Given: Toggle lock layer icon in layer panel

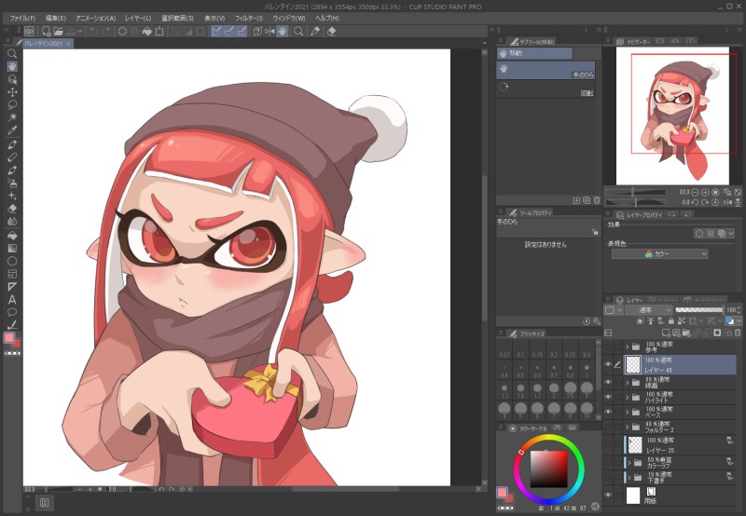Looking at the screenshot, I should point(670,321).
